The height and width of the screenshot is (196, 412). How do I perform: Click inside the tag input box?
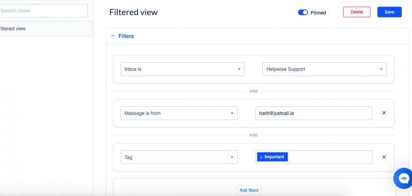(x=329, y=157)
